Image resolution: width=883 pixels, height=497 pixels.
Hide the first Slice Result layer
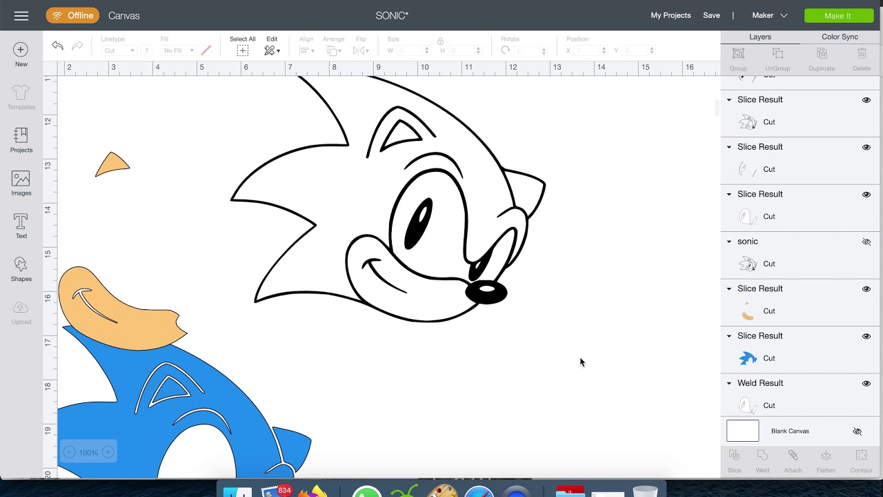[866, 100]
